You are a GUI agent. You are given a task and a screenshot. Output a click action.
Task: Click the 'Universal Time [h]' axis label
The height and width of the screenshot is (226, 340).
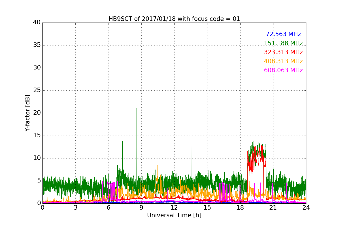click(x=174, y=215)
